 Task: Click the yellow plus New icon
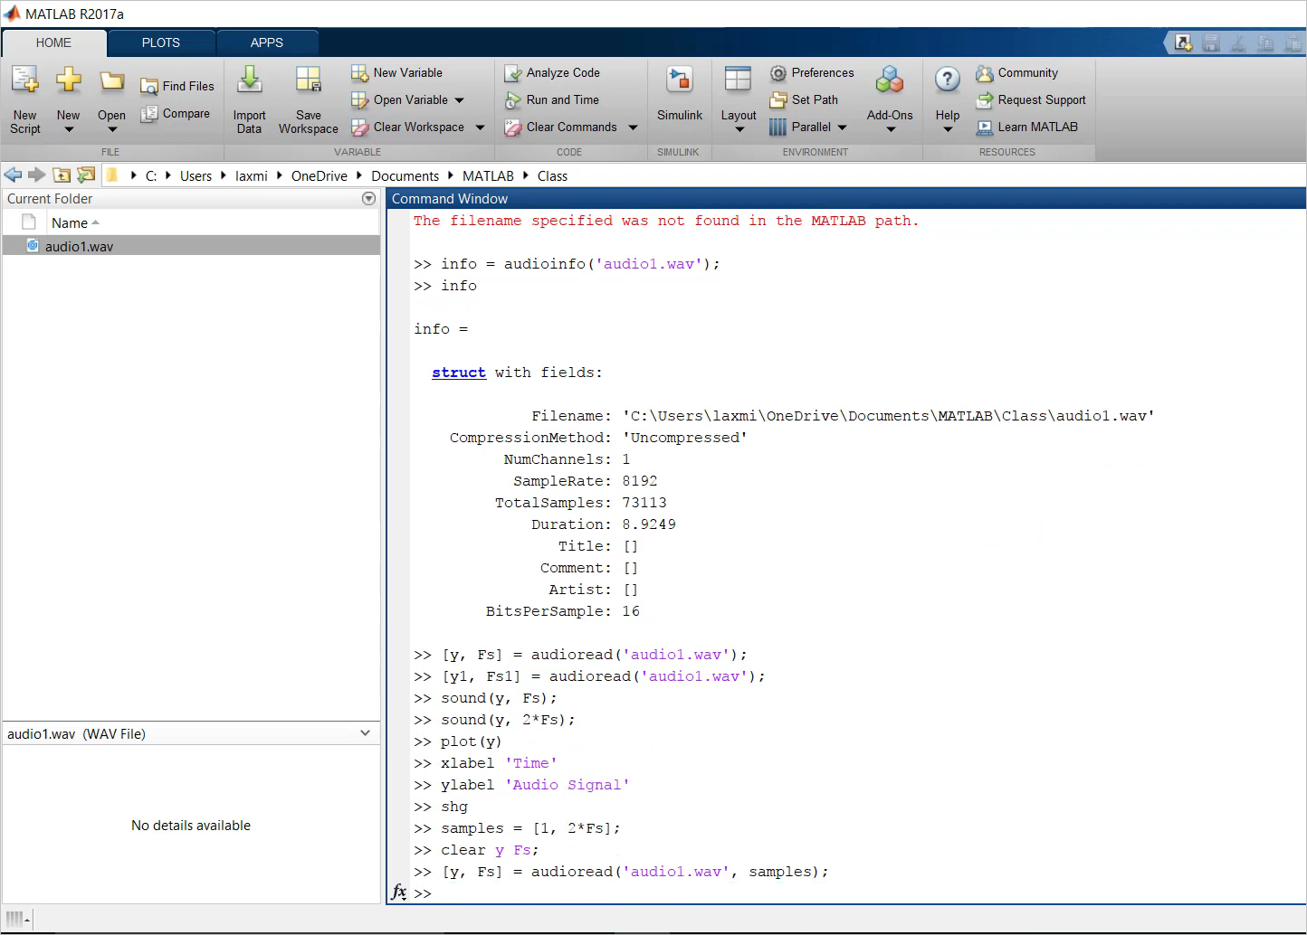coord(69,80)
